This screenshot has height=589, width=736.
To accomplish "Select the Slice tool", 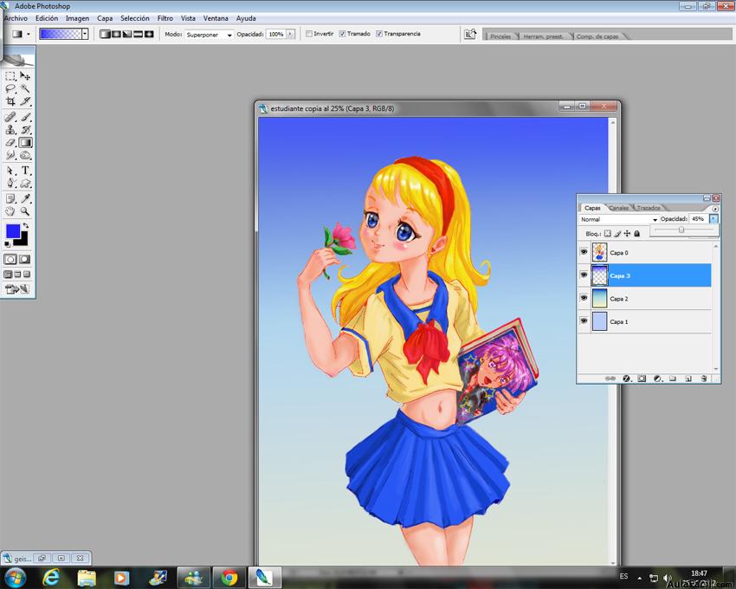I will coord(25,101).
